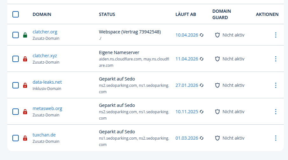Open the actions menu for clatcher.org
The height and width of the screenshot is (160, 288).
point(276,35)
